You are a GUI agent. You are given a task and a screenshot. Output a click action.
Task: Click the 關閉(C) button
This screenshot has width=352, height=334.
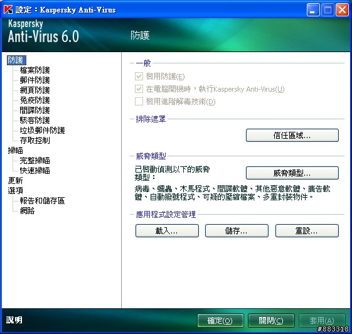[271, 321]
